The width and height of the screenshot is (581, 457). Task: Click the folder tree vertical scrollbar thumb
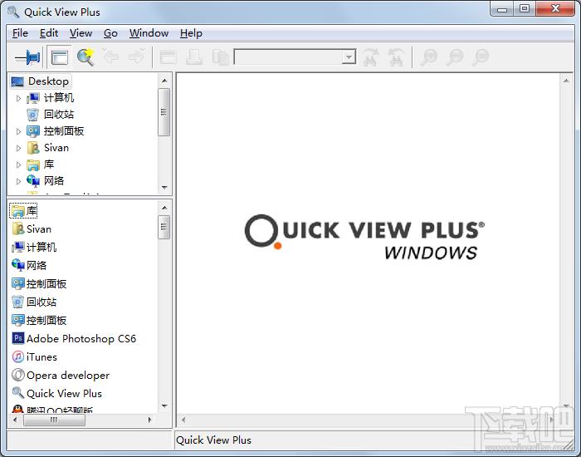pyautogui.click(x=164, y=112)
